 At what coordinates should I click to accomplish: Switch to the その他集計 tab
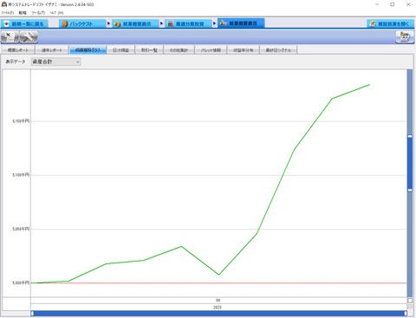click(179, 50)
